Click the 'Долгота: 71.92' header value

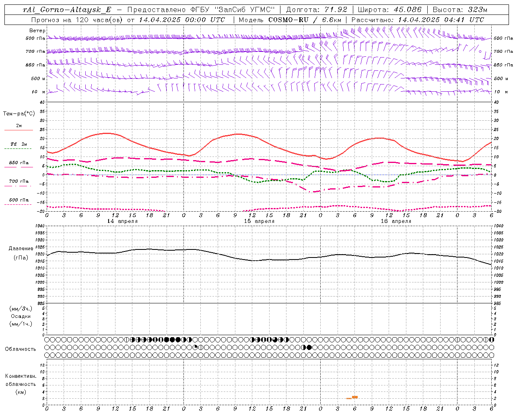(317, 10)
